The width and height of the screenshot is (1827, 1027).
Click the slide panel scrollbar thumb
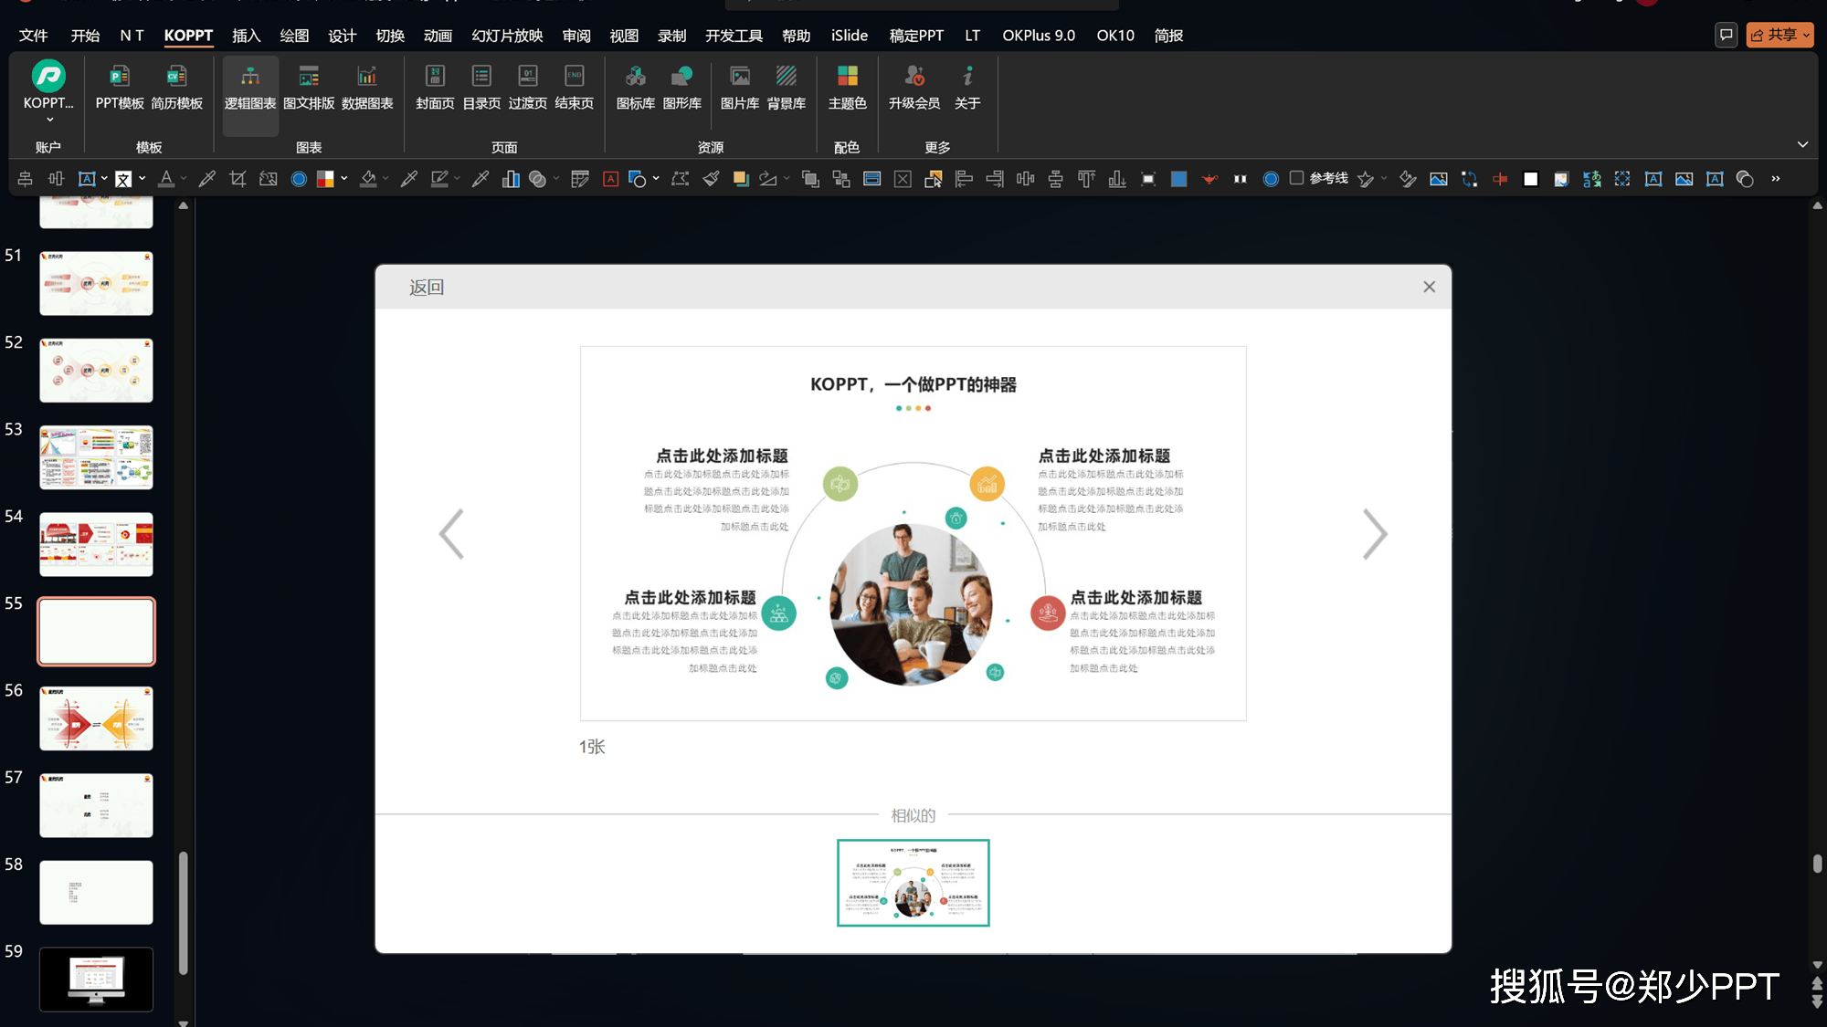(183, 913)
